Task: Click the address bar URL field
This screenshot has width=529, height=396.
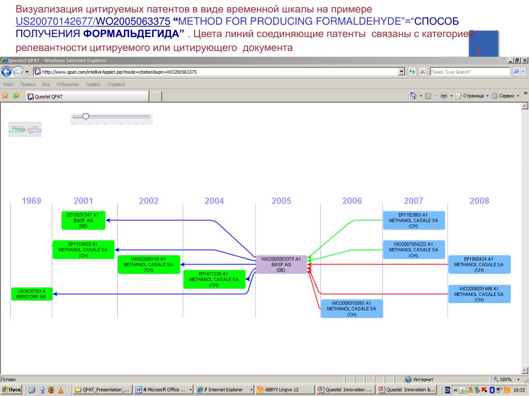Action: (x=216, y=72)
